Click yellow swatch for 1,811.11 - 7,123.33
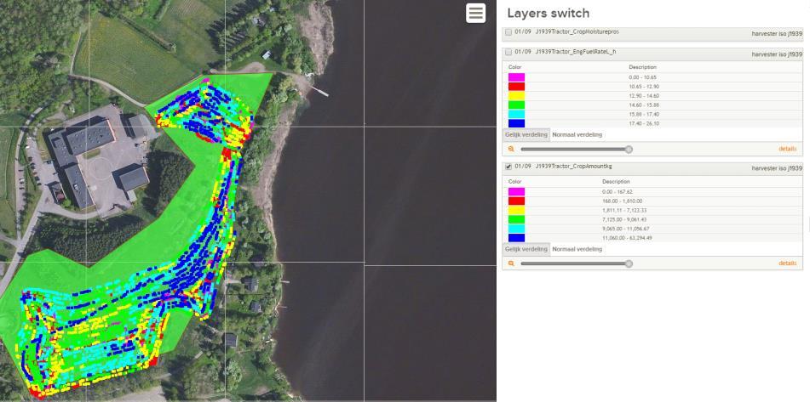 [x=517, y=210]
